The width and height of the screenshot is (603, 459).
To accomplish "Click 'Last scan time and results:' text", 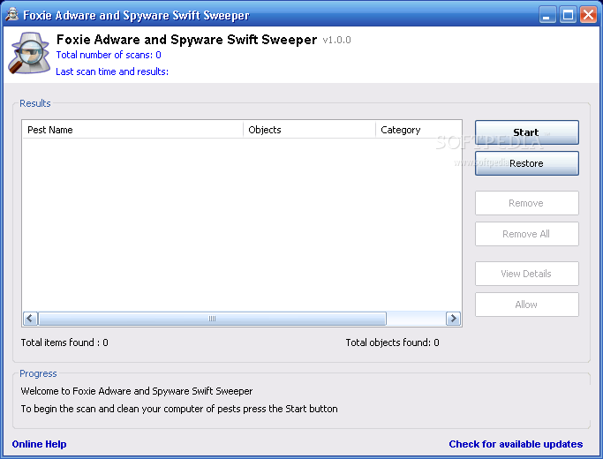I will [112, 71].
